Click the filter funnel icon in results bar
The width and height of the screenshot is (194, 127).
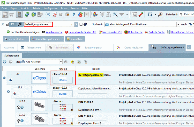[x=85, y=62]
